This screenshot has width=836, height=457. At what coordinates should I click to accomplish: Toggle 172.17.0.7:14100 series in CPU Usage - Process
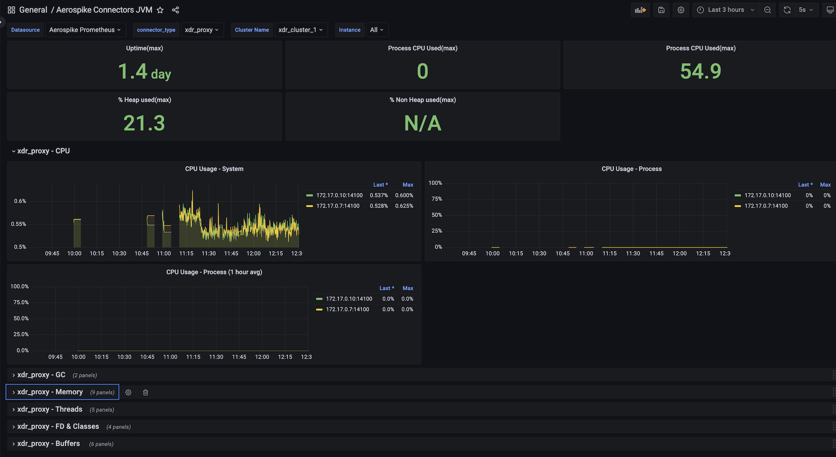(x=766, y=206)
